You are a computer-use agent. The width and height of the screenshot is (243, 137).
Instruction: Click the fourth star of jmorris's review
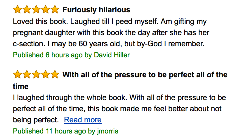[46, 75]
